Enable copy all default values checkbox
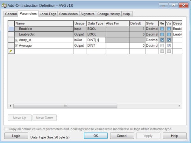The image size is (191, 143). click(6, 129)
